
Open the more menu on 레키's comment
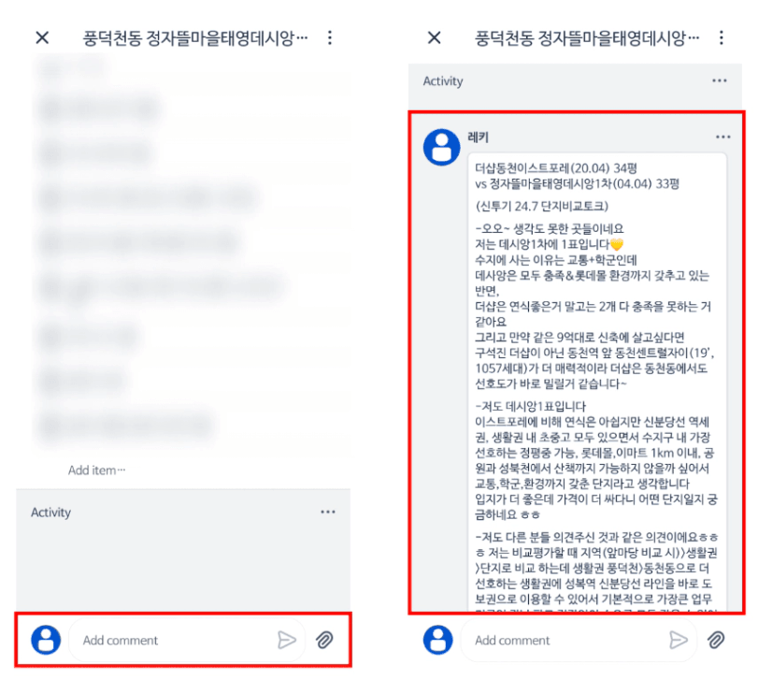pyautogui.click(x=723, y=137)
